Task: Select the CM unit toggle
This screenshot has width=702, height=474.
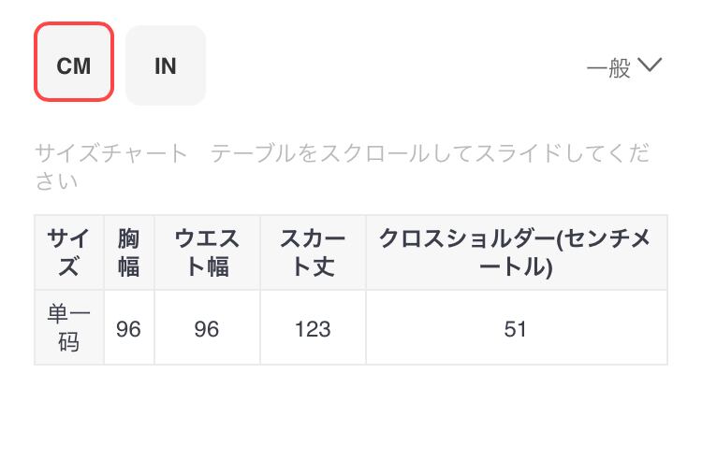Action: click(74, 64)
